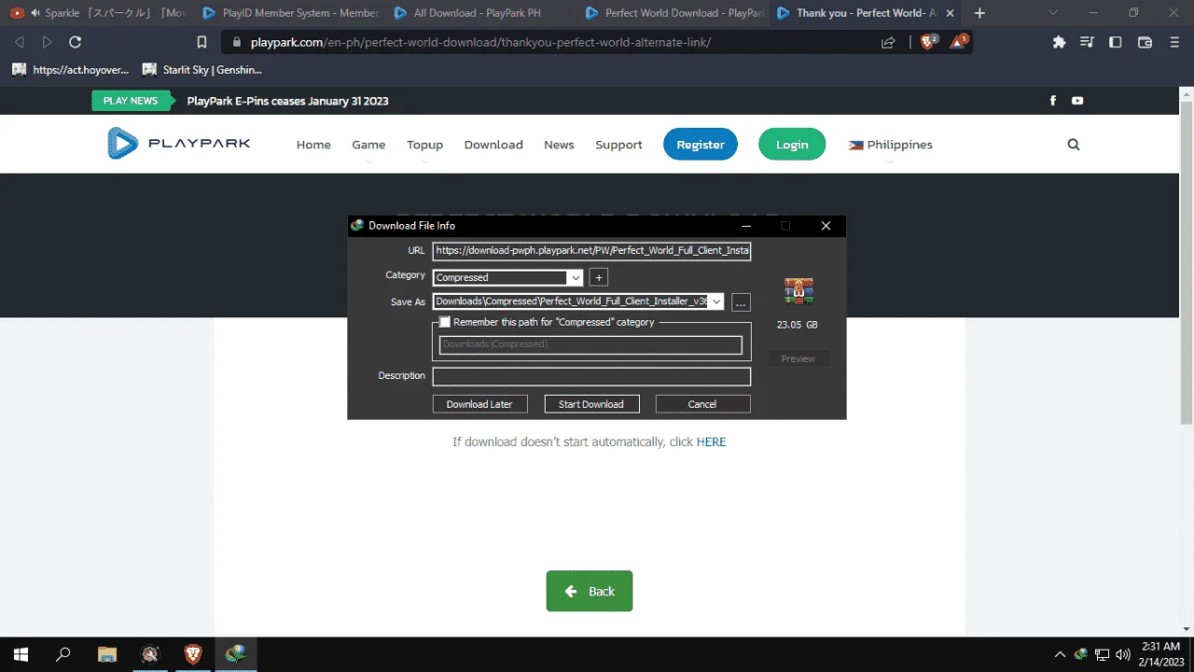Click the Login button
Image resolution: width=1194 pixels, height=672 pixels.
click(792, 145)
